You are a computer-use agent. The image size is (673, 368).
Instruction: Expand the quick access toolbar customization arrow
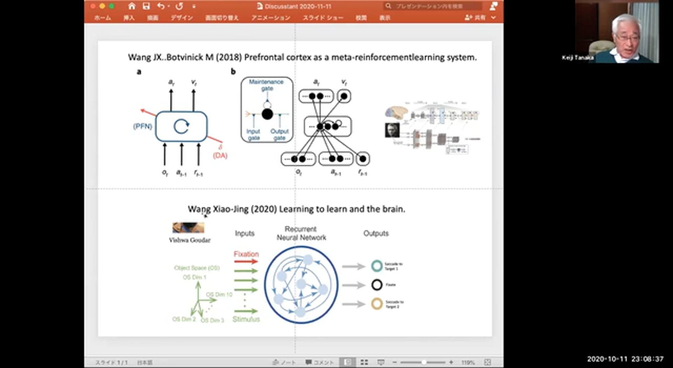point(194,6)
